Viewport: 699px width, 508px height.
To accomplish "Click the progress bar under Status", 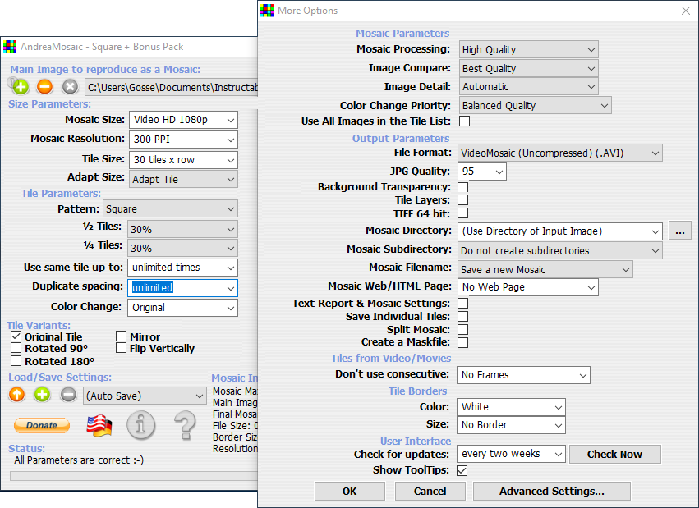I will tap(134, 476).
